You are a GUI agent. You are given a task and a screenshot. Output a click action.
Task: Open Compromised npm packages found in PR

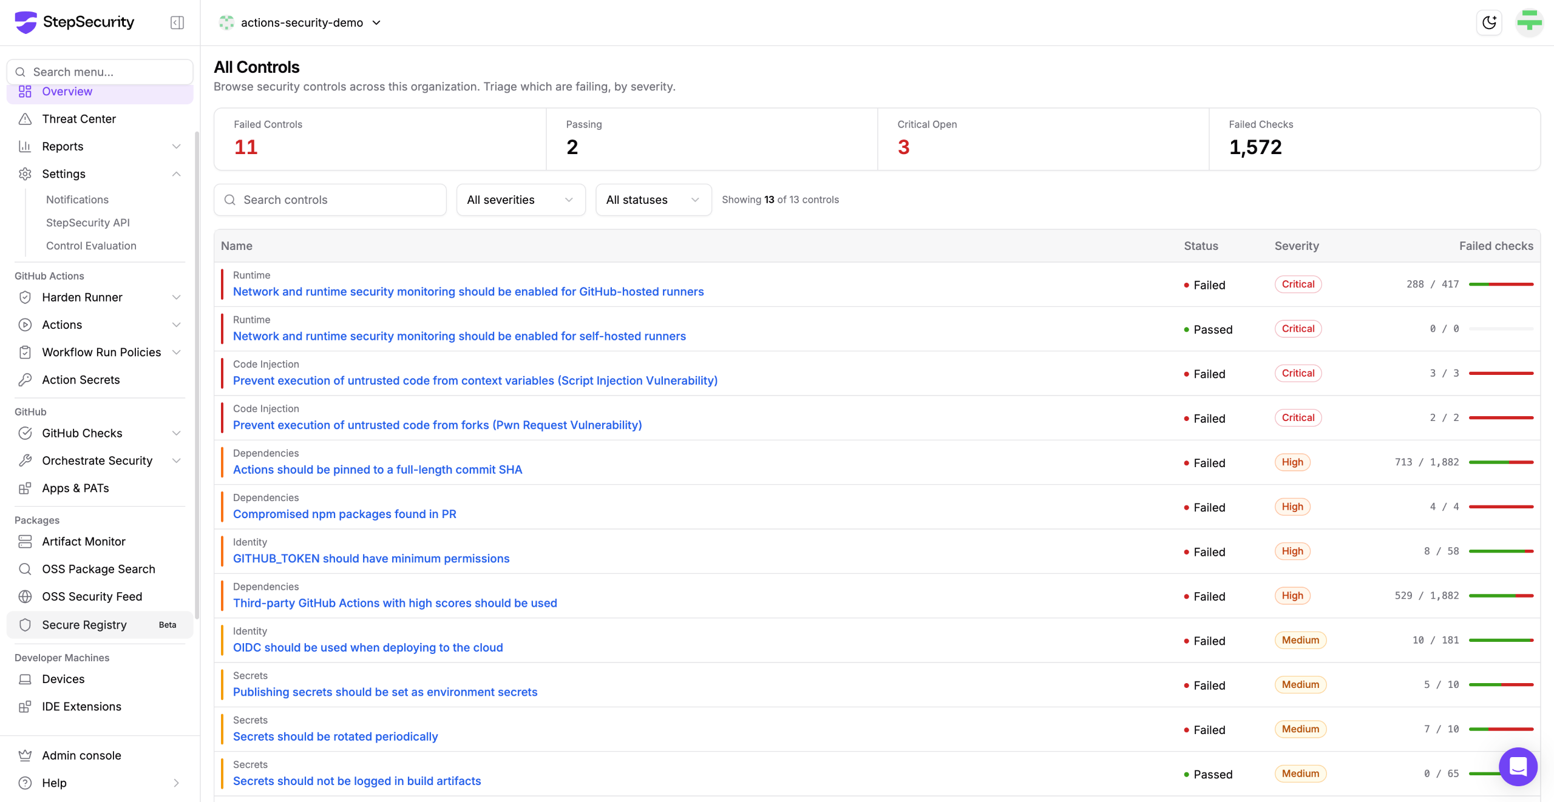click(x=345, y=514)
